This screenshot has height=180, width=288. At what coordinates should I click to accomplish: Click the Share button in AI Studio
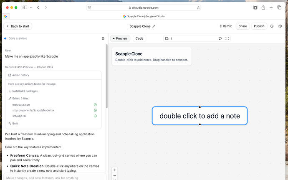243,26
